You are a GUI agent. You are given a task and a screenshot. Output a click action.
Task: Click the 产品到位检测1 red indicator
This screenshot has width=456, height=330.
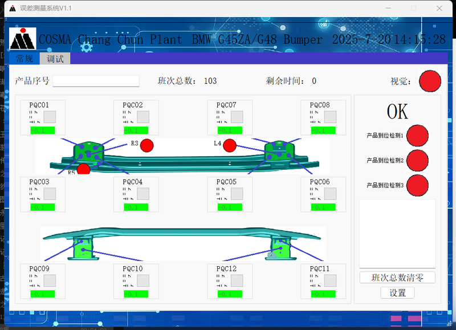[x=417, y=136]
